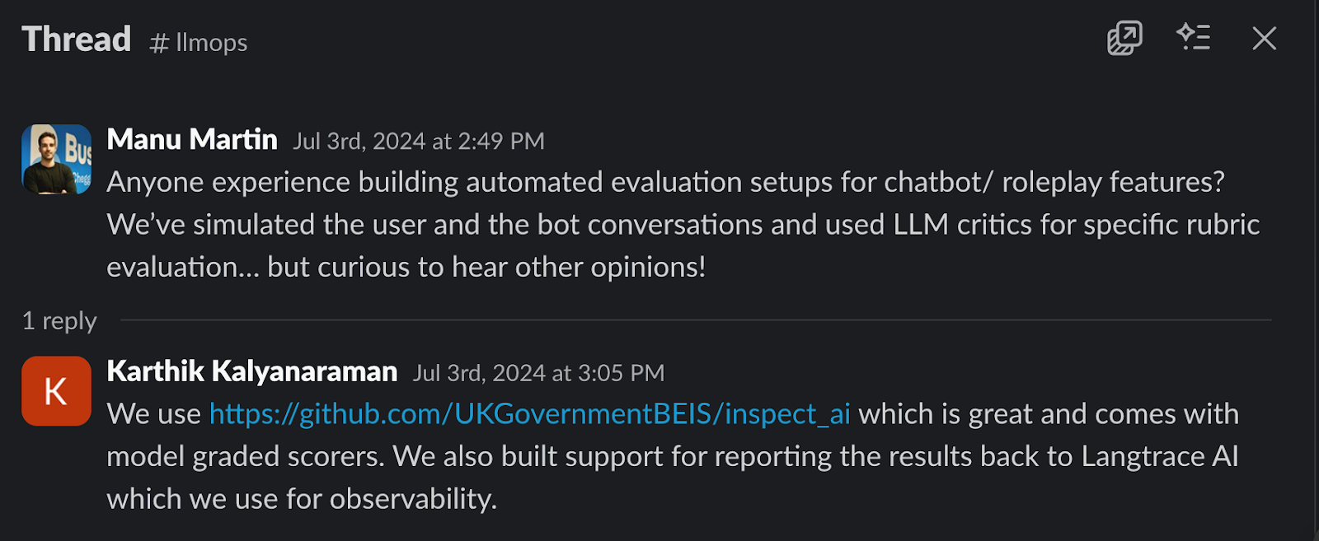Image resolution: width=1319 pixels, height=541 pixels.
Task: Click Karthik's reply message text
Action: [x=577, y=455]
